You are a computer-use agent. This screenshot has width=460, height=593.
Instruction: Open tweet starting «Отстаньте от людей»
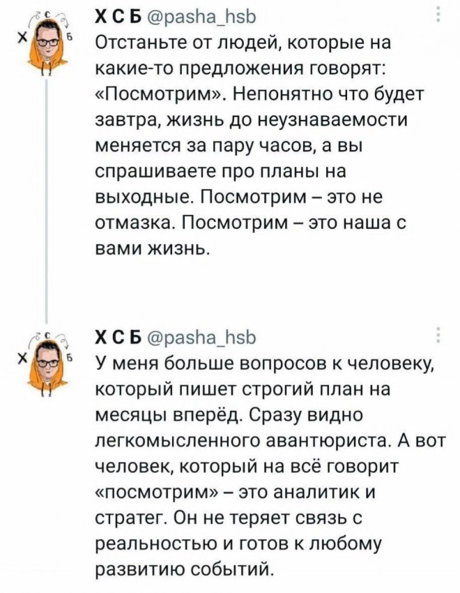pos(259,145)
